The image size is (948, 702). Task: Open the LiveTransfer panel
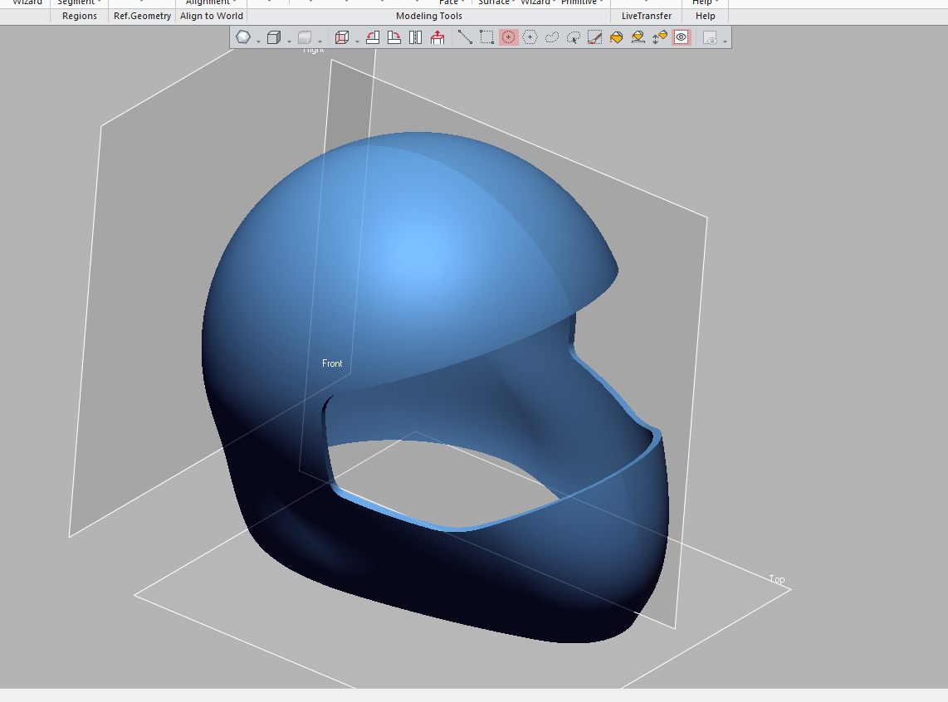tap(646, 16)
